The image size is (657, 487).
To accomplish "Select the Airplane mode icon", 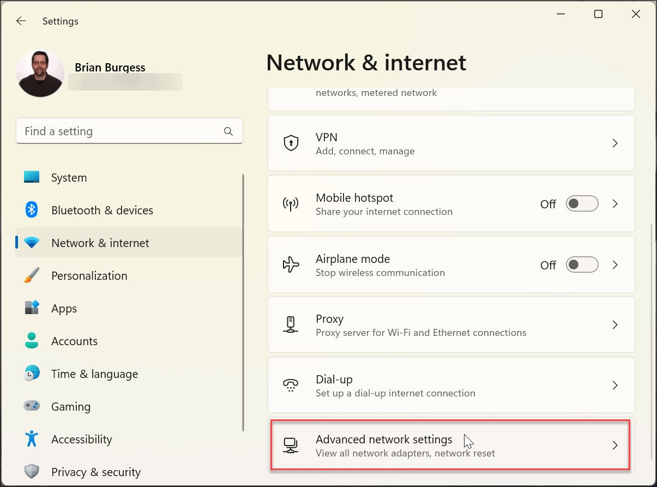I will pyautogui.click(x=291, y=264).
